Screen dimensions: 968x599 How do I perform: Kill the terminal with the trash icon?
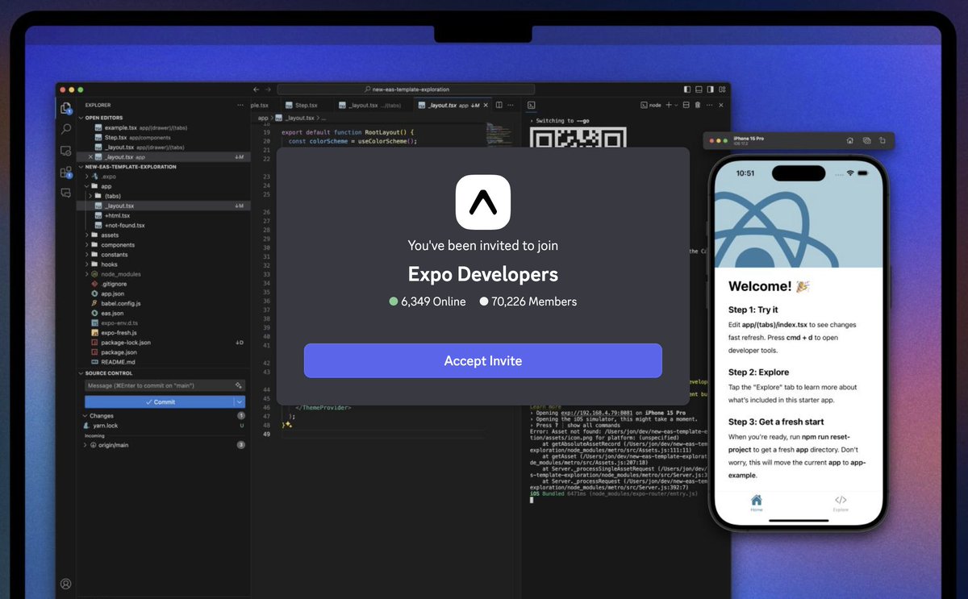coord(698,105)
